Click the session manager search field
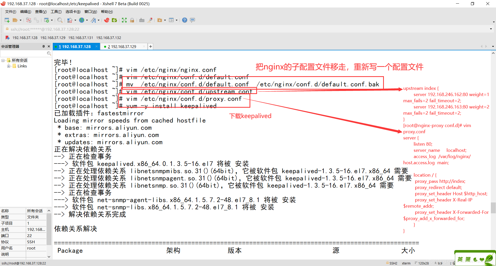 pos(24,53)
